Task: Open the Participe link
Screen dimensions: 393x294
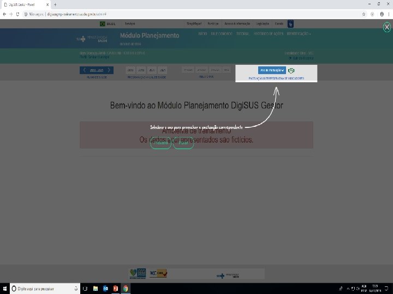Action: click(x=213, y=23)
